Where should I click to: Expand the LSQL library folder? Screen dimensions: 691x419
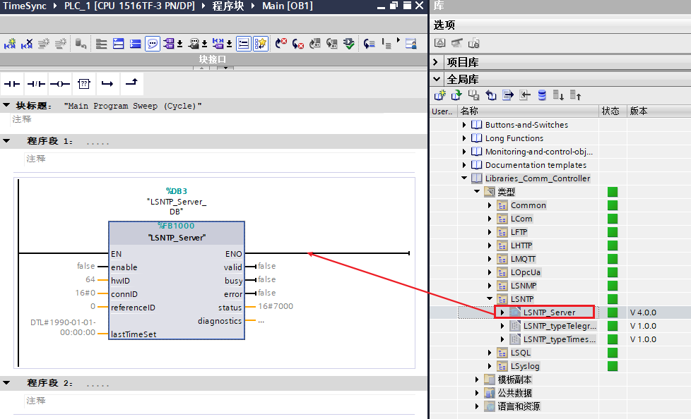click(490, 353)
